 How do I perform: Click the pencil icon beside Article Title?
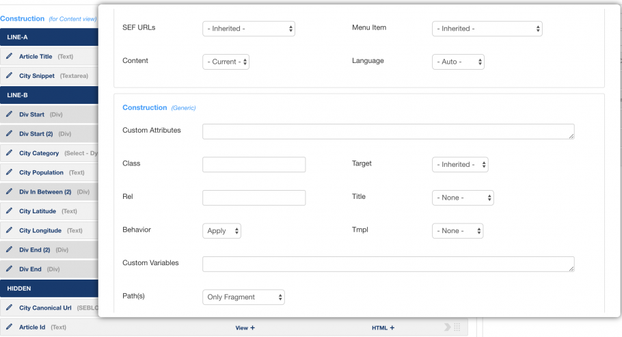pos(9,56)
